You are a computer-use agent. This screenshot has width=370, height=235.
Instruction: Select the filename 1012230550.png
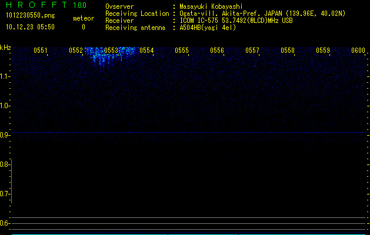click(x=31, y=16)
